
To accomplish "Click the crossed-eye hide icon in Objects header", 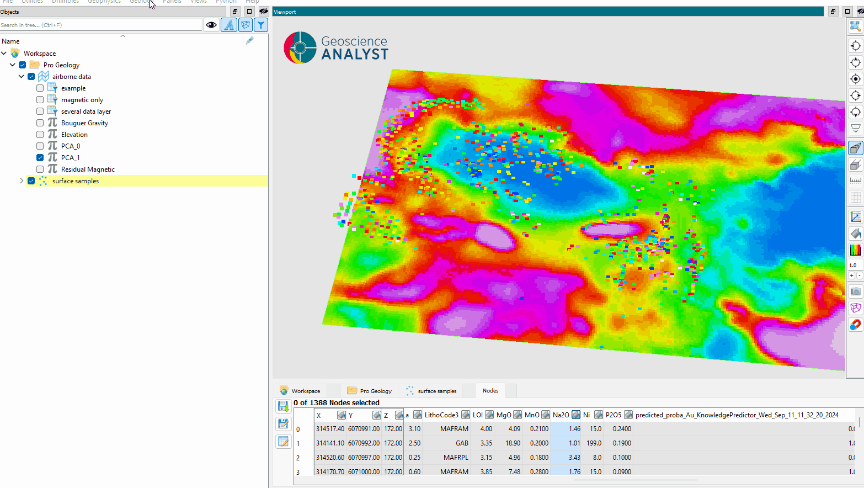I will [263, 12].
